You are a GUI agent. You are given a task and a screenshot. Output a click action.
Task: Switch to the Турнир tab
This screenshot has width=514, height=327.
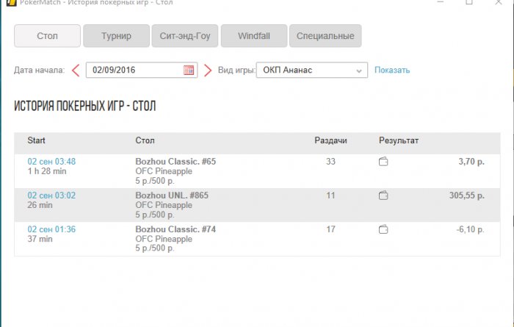[116, 35]
